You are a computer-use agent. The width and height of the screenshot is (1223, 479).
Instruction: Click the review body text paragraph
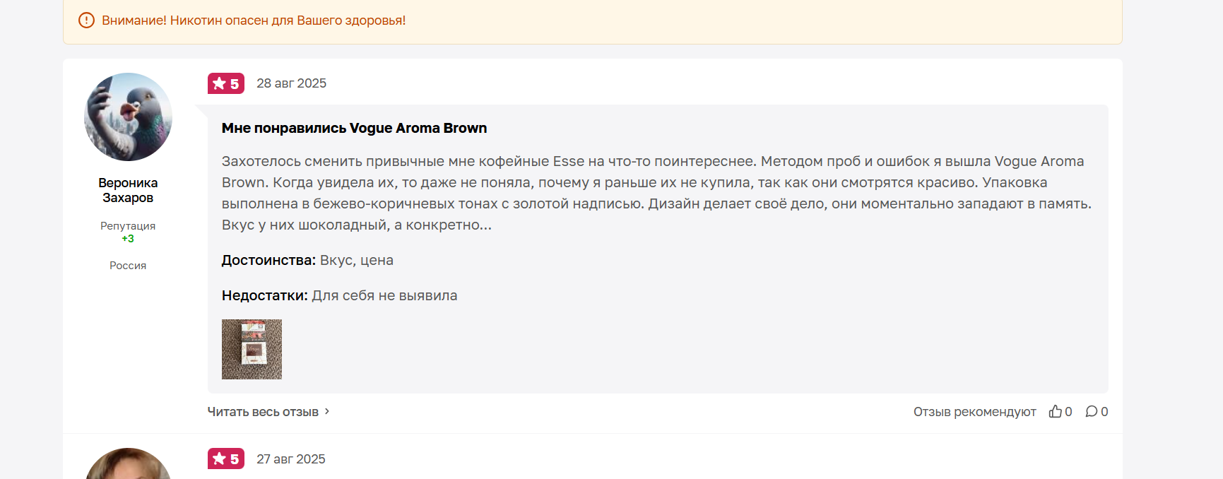[x=657, y=193]
